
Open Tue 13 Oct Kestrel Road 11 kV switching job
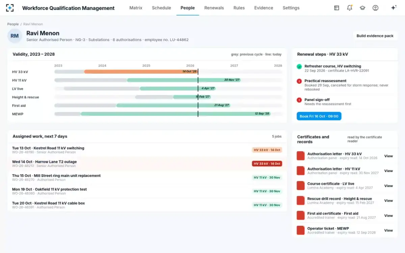[147, 150]
